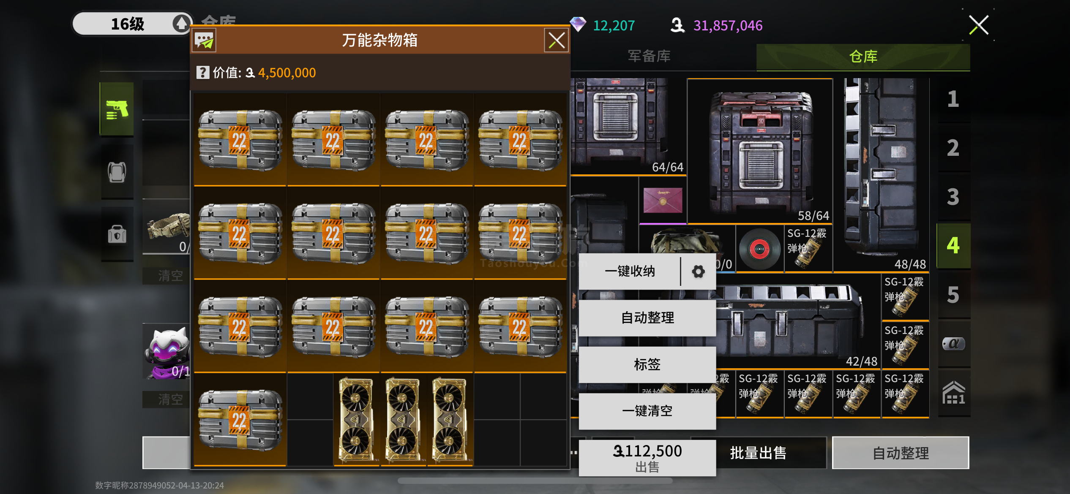1070x494 pixels.
Task: Open settings gear next to 一键收纳
Action: 698,271
